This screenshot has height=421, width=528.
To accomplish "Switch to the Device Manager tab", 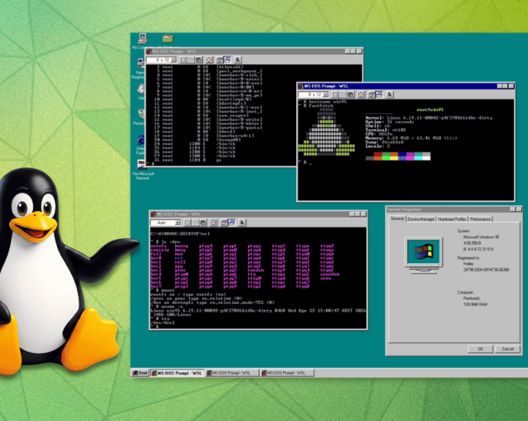I will pyautogui.click(x=421, y=219).
